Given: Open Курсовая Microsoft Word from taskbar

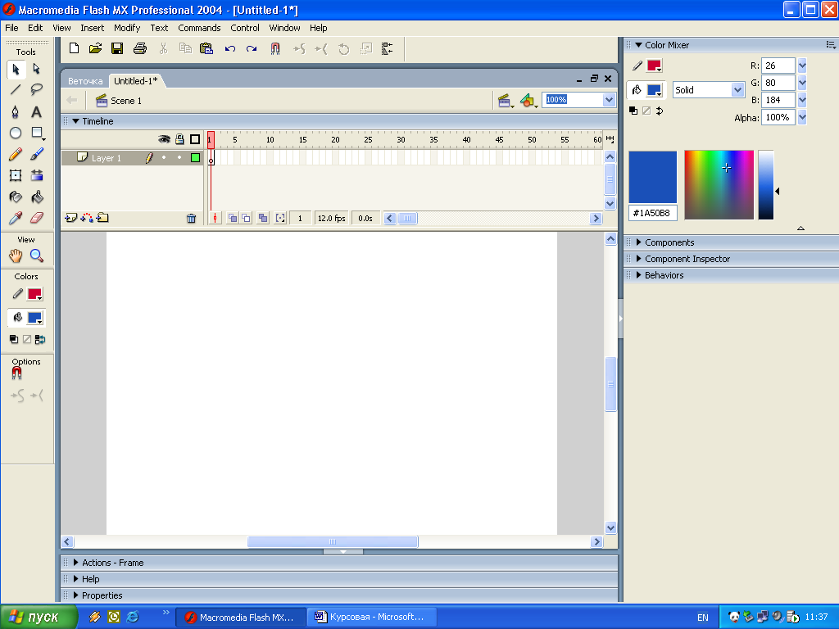Looking at the screenshot, I should (372, 617).
